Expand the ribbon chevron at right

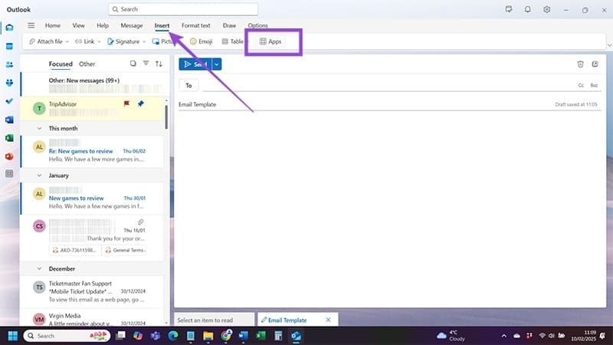pyautogui.click(x=609, y=45)
